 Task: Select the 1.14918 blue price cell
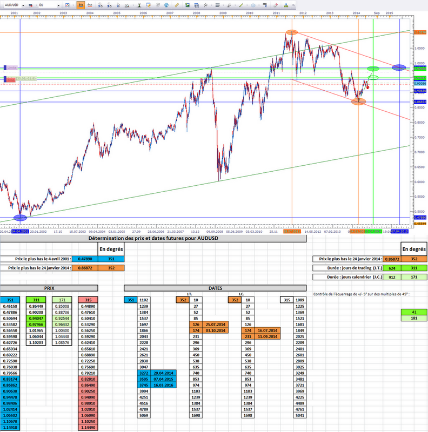click(10, 428)
